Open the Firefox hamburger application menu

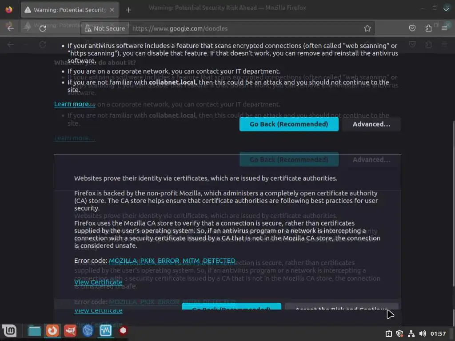tap(444, 28)
